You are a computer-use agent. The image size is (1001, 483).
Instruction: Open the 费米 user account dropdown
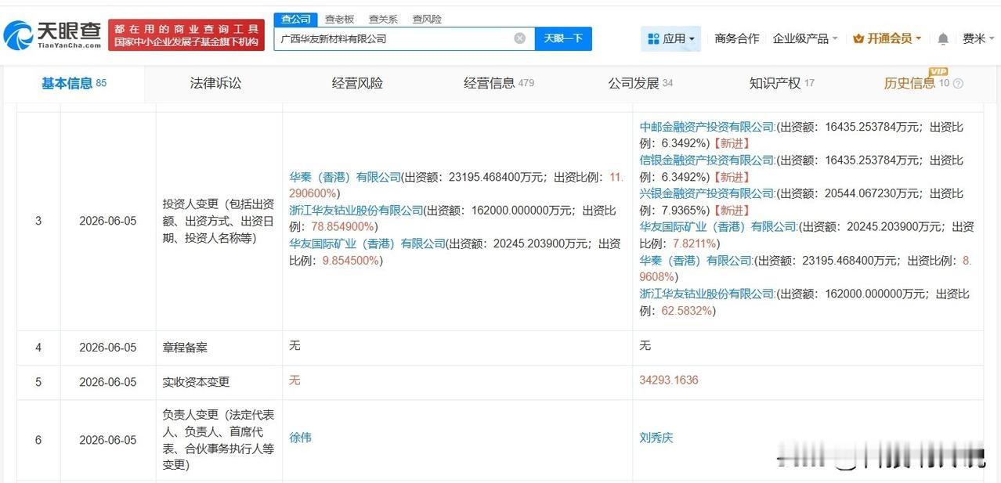pos(978,38)
